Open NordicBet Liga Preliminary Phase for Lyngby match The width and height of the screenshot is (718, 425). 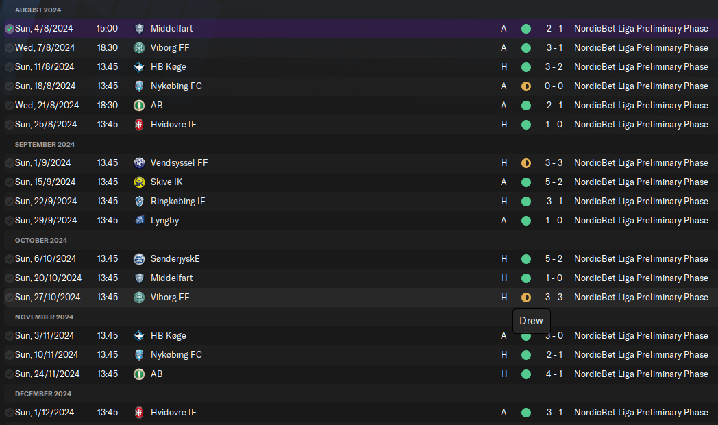(x=641, y=220)
